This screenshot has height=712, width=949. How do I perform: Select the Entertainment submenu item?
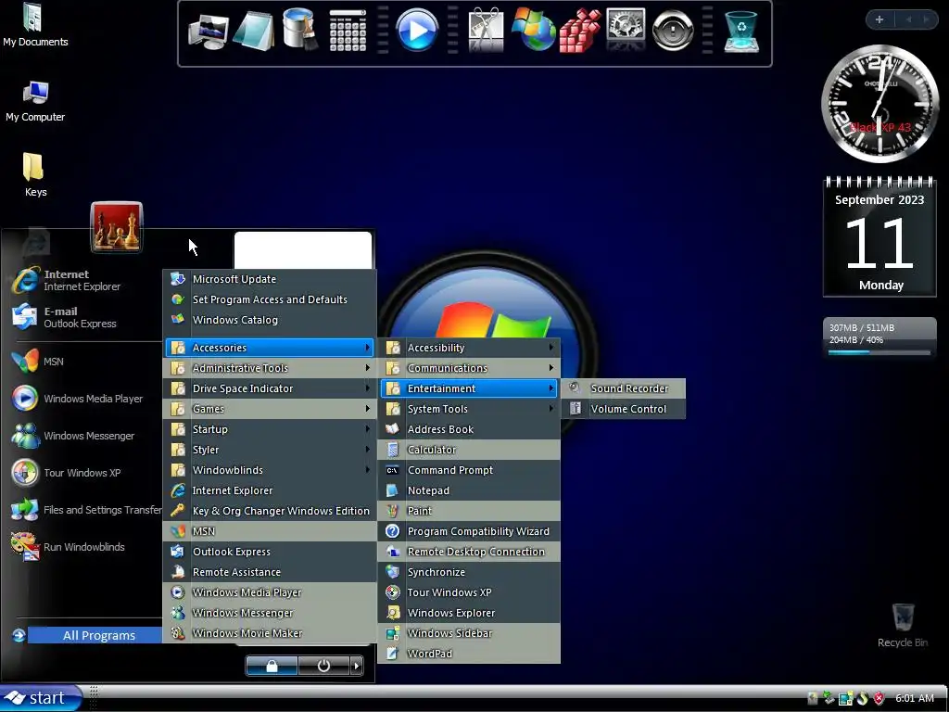(469, 388)
